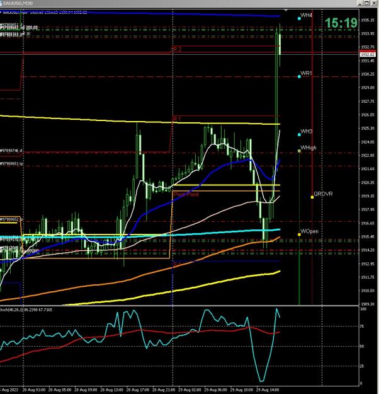This screenshot has width=379, height=394.
Task: Click the green 15:19 clock display
Action: tap(341, 23)
